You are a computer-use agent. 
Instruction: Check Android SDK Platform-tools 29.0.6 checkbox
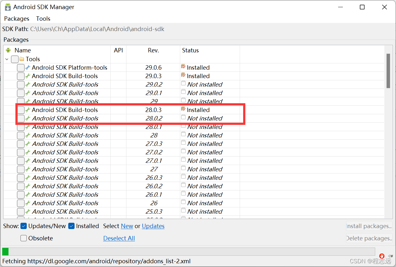coord(20,67)
